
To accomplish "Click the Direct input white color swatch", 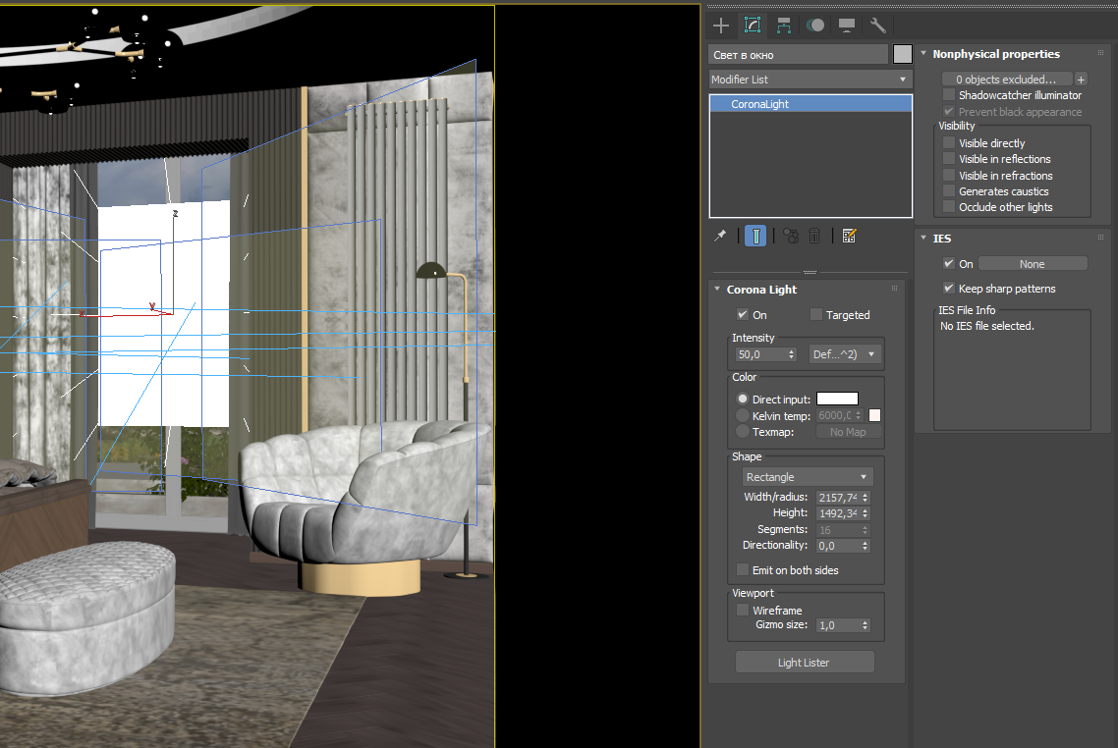I will tap(837, 399).
